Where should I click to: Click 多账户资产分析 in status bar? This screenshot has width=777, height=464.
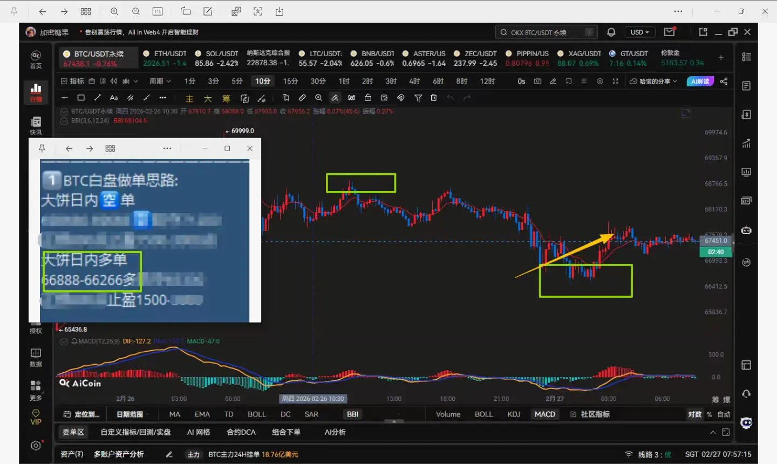119,454
